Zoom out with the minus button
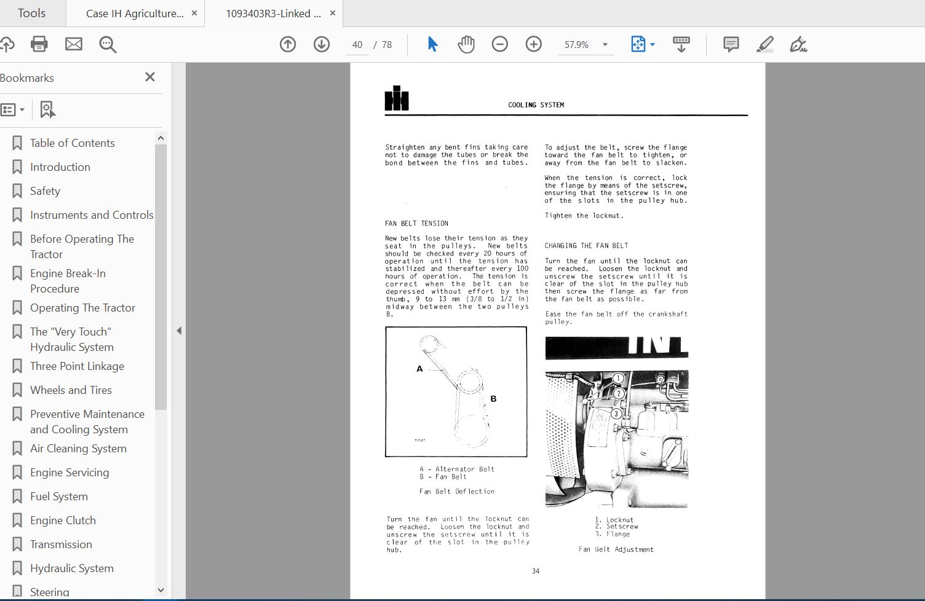Screen dimensions: 925x601 [500, 44]
